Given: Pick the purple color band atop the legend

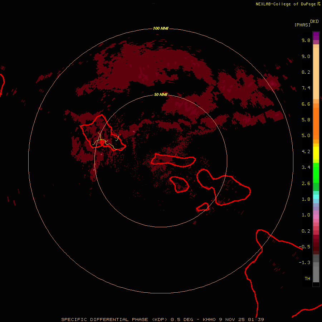Looking at the screenshot, I should (x=316, y=36).
